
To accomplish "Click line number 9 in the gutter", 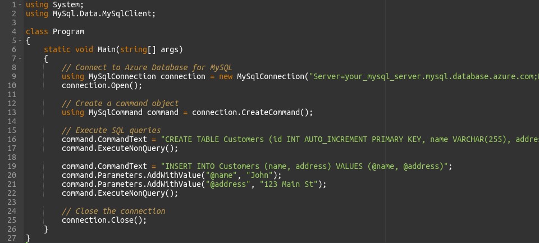I will pyautogui.click(x=14, y=77).
